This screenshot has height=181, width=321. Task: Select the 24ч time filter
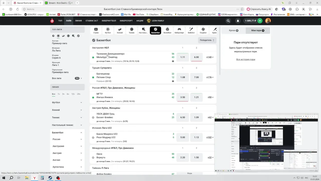click(79, 94)
